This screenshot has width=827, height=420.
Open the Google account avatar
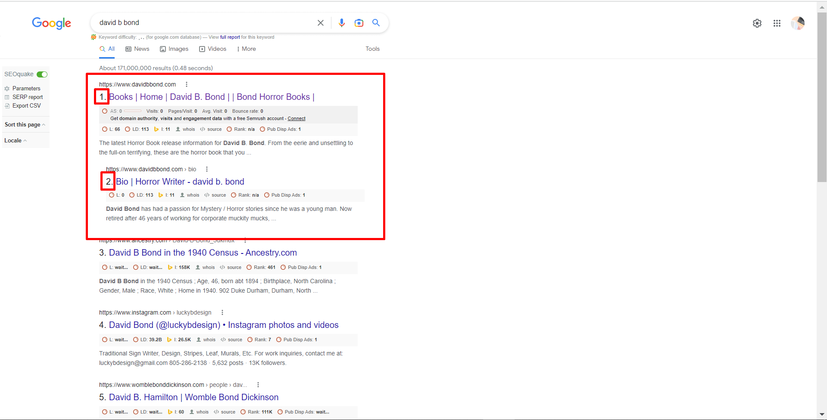tap(798, 23)
